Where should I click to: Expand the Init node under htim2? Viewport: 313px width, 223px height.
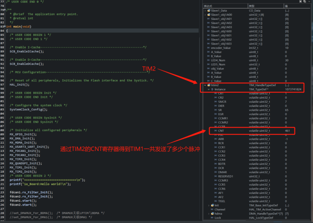coord(208,205)
